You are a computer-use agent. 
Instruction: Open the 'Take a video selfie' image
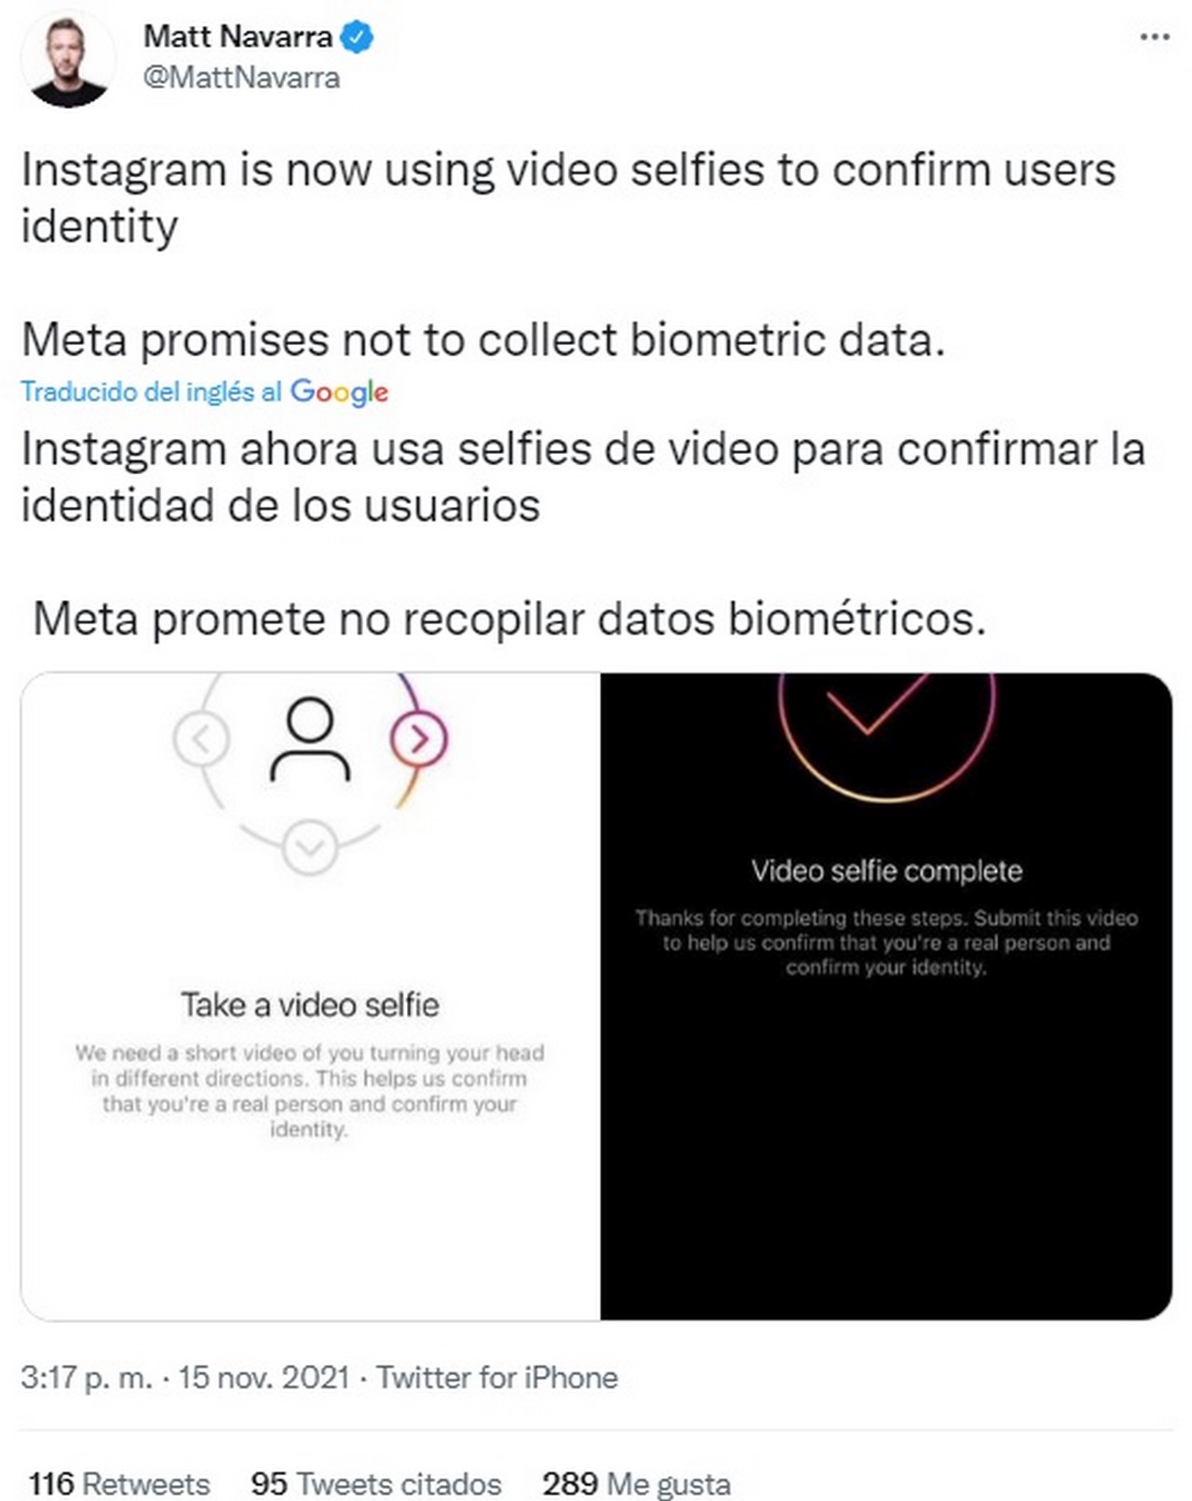[310, 996]
